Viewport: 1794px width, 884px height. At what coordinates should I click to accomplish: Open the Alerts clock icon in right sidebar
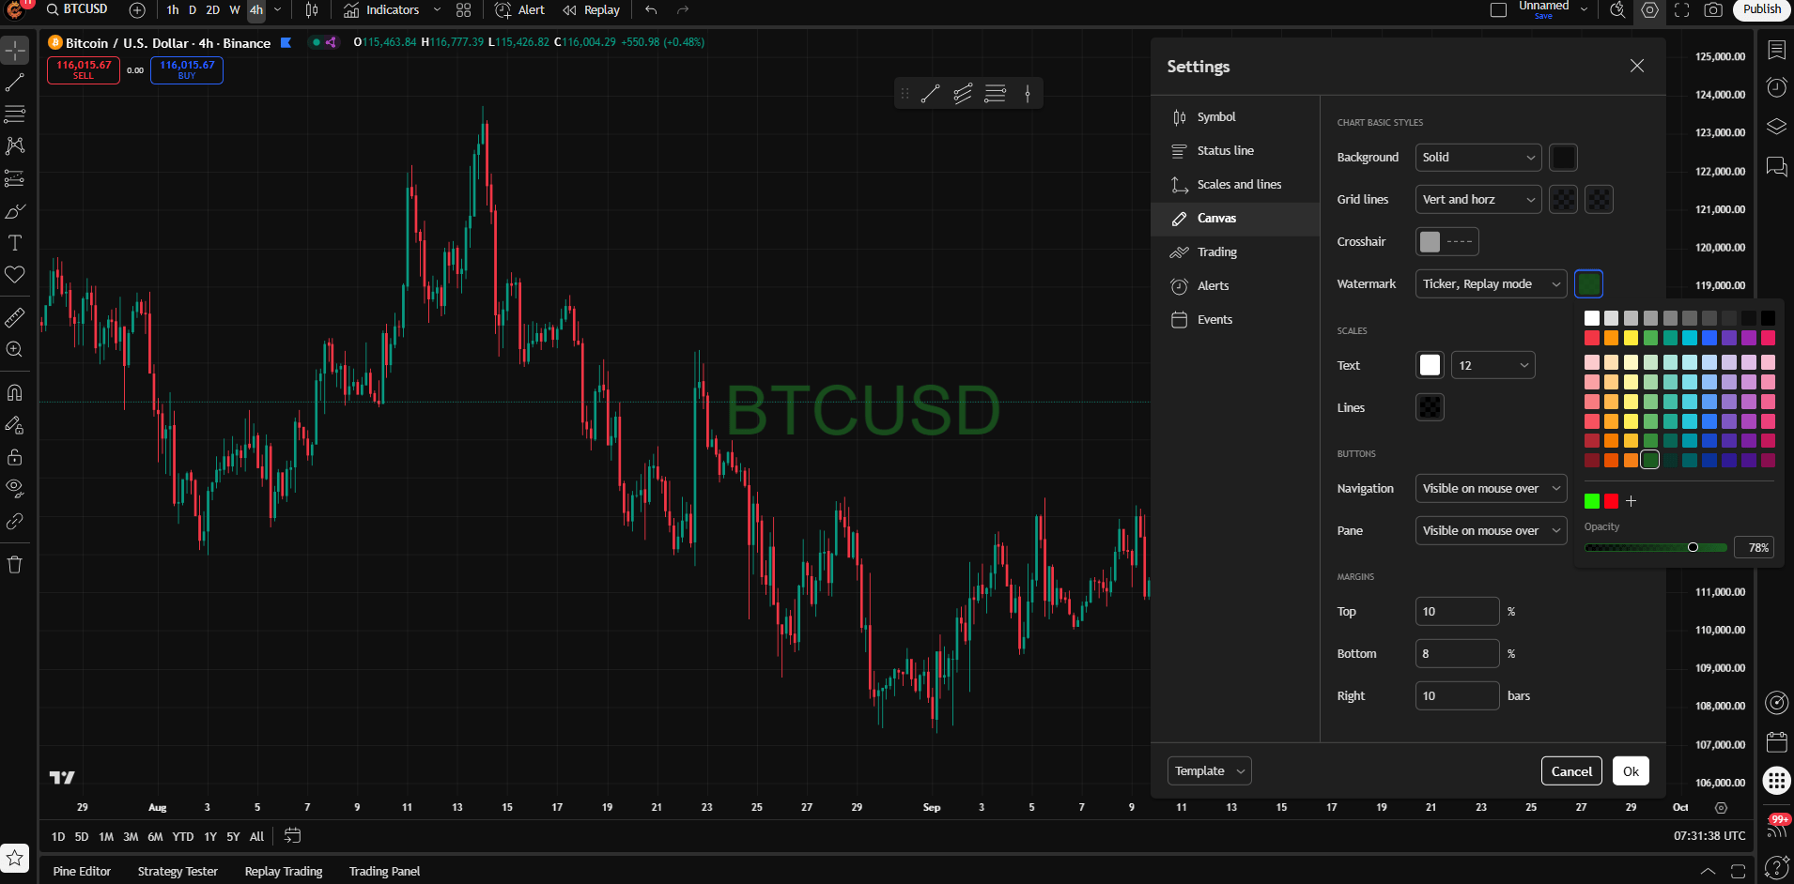coord(1776,87)
